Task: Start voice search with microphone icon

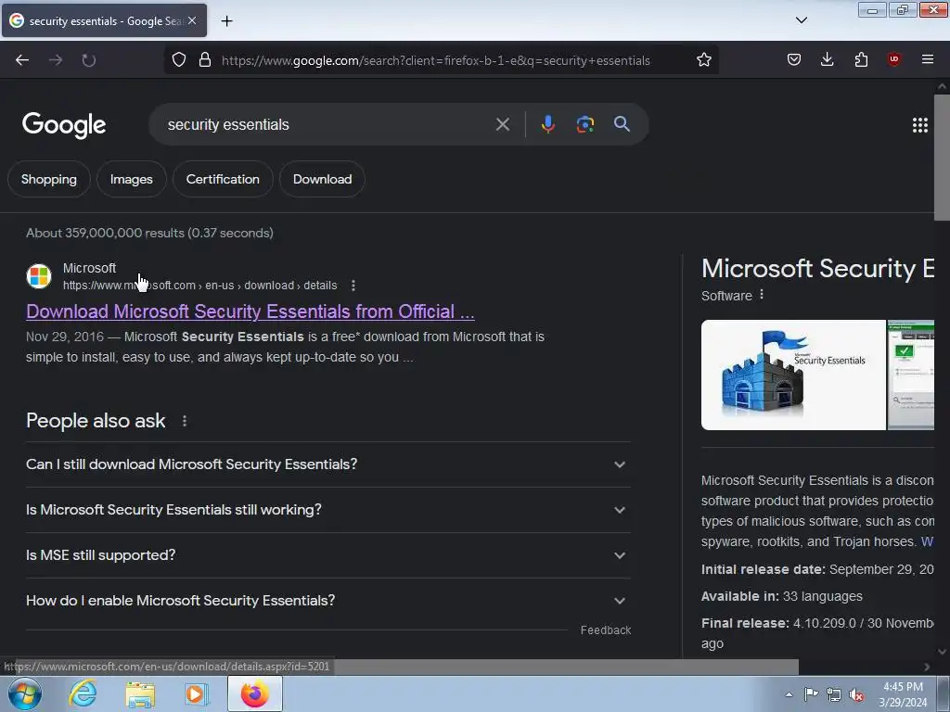Action: pyautogui.click(x=547, y=124)
